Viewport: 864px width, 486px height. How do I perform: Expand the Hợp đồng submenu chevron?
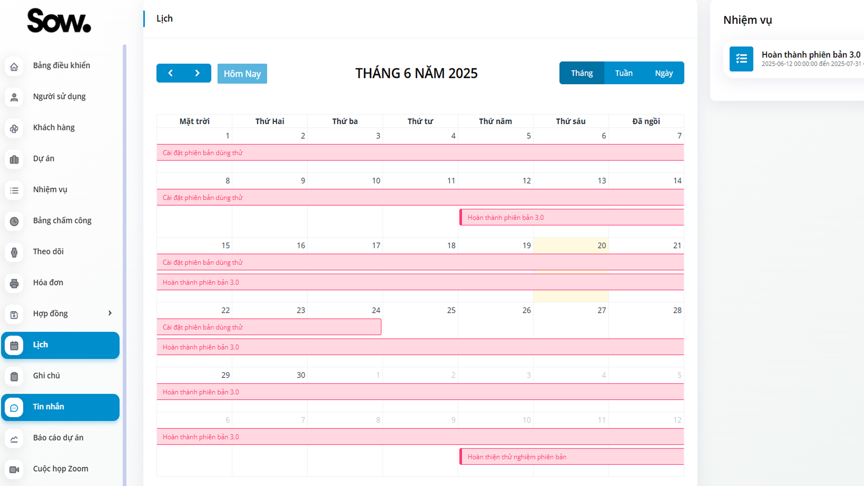[x=110, y=313]
